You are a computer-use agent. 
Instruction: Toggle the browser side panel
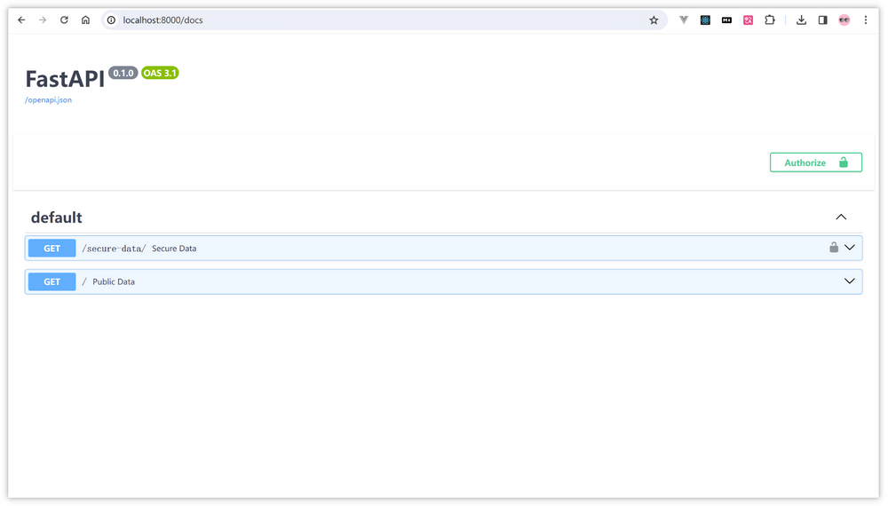point(822,20)
